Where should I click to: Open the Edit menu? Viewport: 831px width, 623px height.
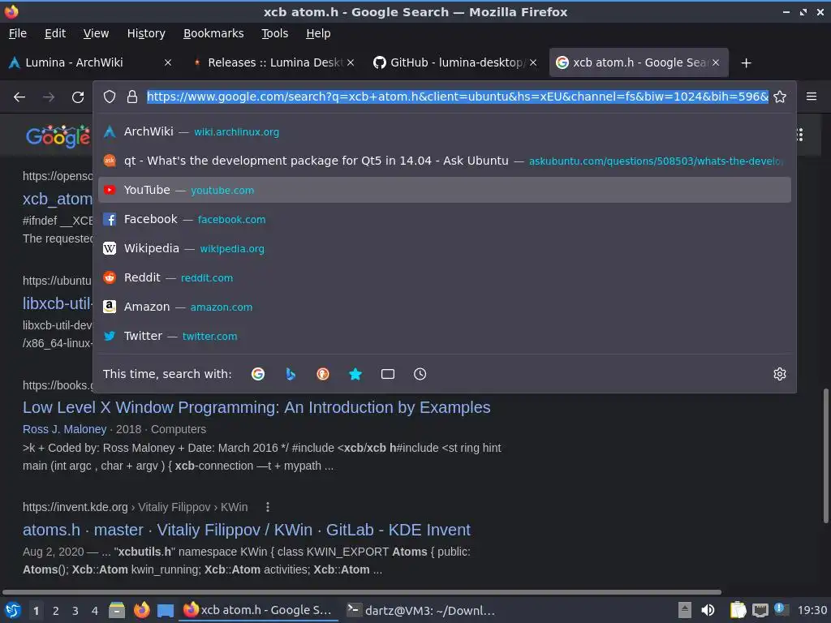tap(55, 33)
